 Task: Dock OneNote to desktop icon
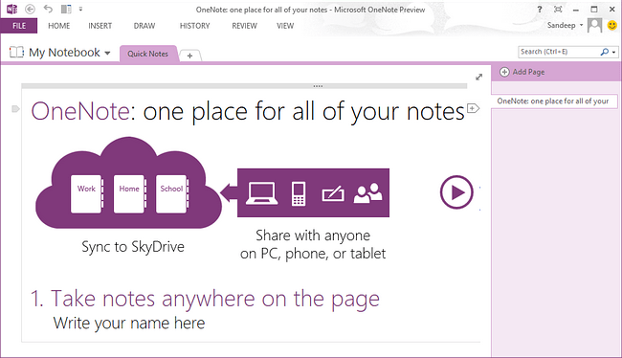[66, 9]
